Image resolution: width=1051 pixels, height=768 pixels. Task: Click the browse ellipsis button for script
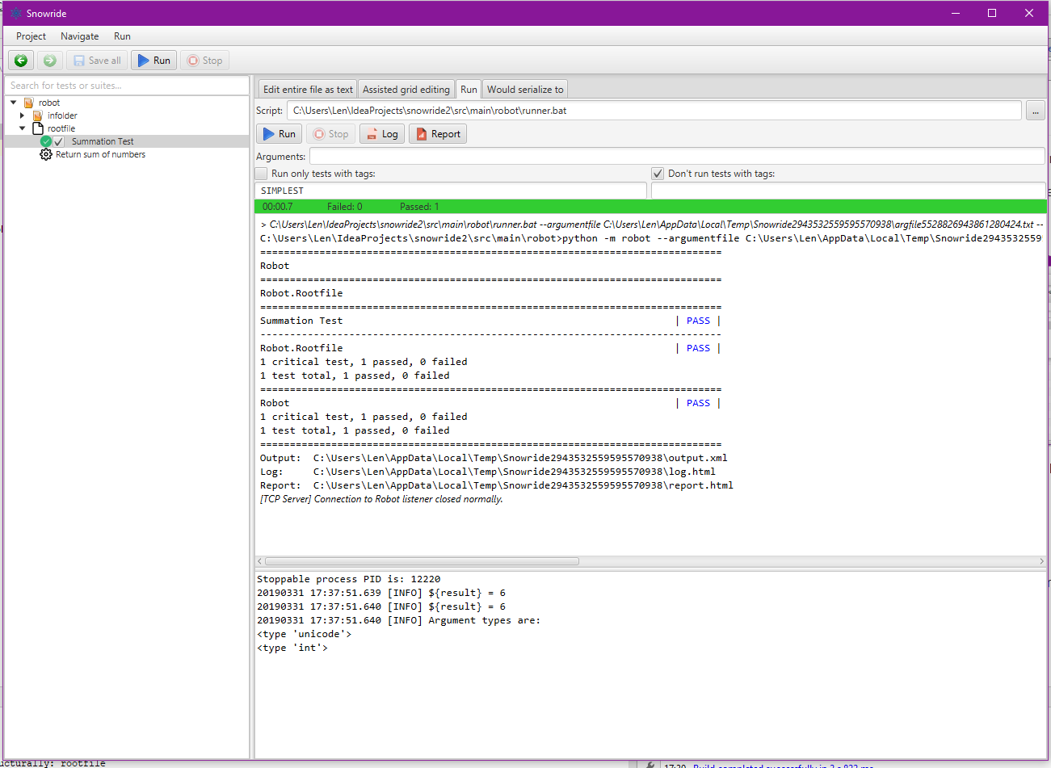pos(1036,111)
